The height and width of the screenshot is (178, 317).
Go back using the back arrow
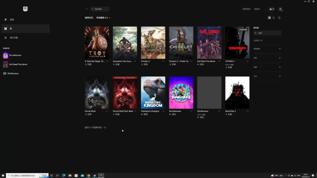tap(87, 9)
